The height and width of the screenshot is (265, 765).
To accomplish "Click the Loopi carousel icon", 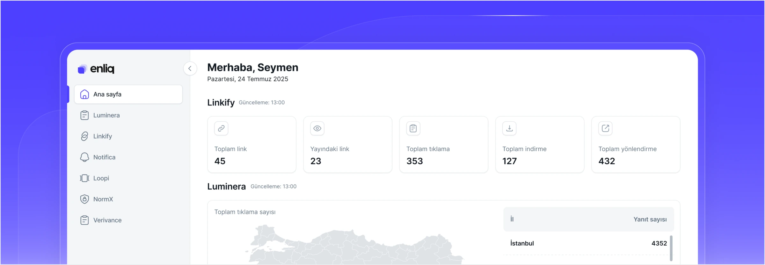I will click(x=84, y=178).
